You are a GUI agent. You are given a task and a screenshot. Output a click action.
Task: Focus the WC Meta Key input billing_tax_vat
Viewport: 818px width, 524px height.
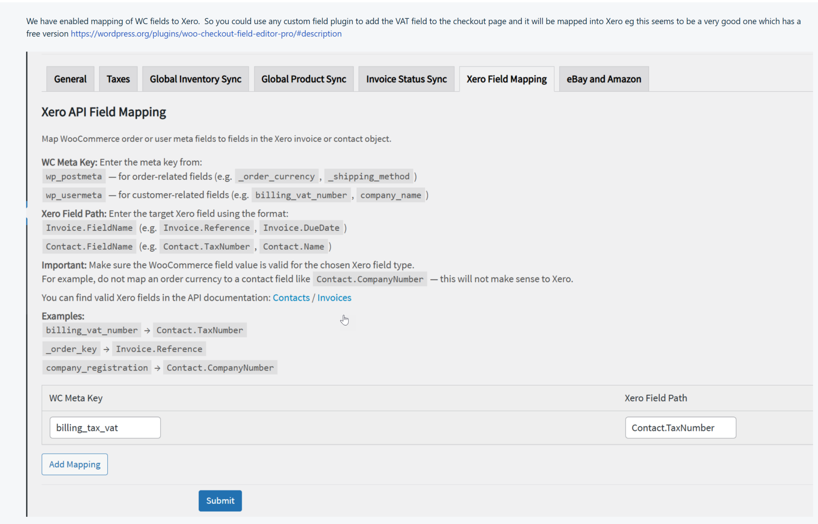(x=105, y=428)
